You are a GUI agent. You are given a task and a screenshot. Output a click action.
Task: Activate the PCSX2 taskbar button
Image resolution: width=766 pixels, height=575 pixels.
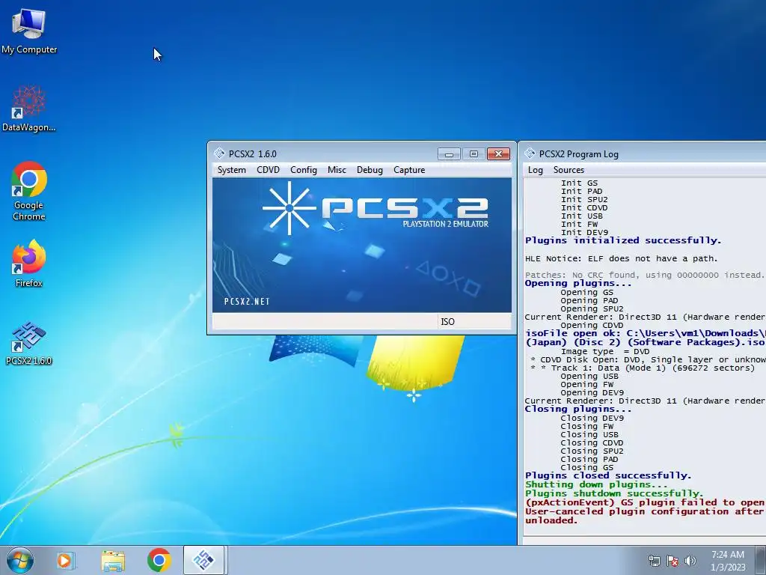[203, 560]
